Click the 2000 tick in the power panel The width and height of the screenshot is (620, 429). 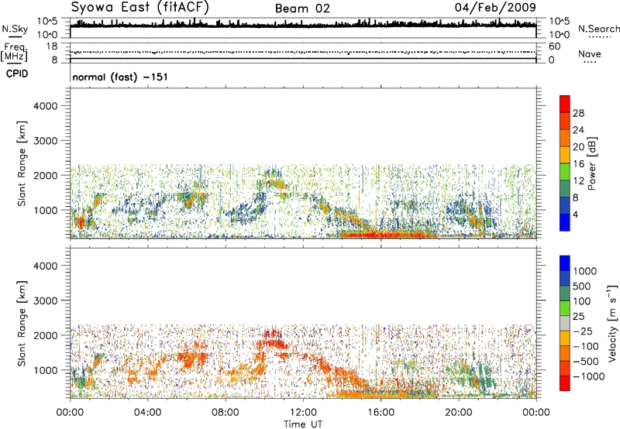point(46,175)
